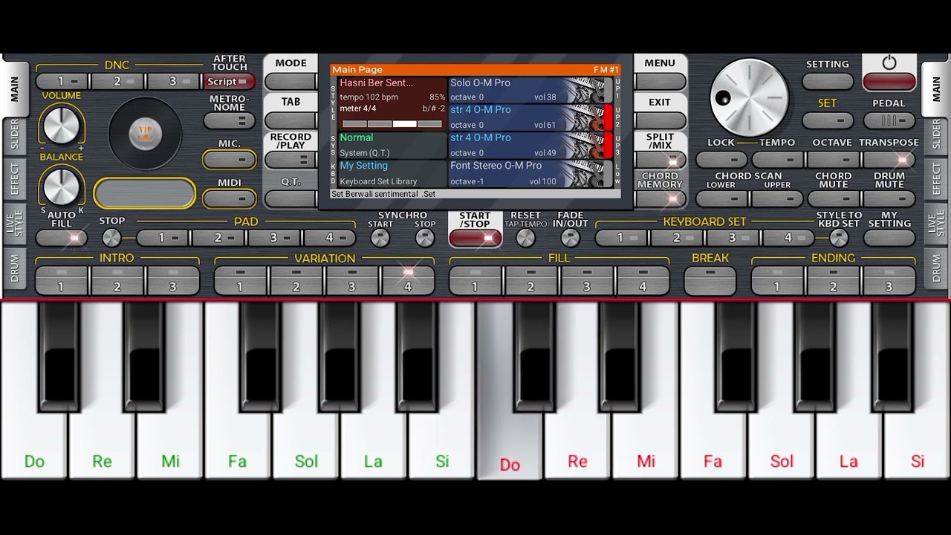Image resolution: width=951 pixels, height=535 pixels.
Task: Select DNC button 3
Action: (x=174, y=82)
